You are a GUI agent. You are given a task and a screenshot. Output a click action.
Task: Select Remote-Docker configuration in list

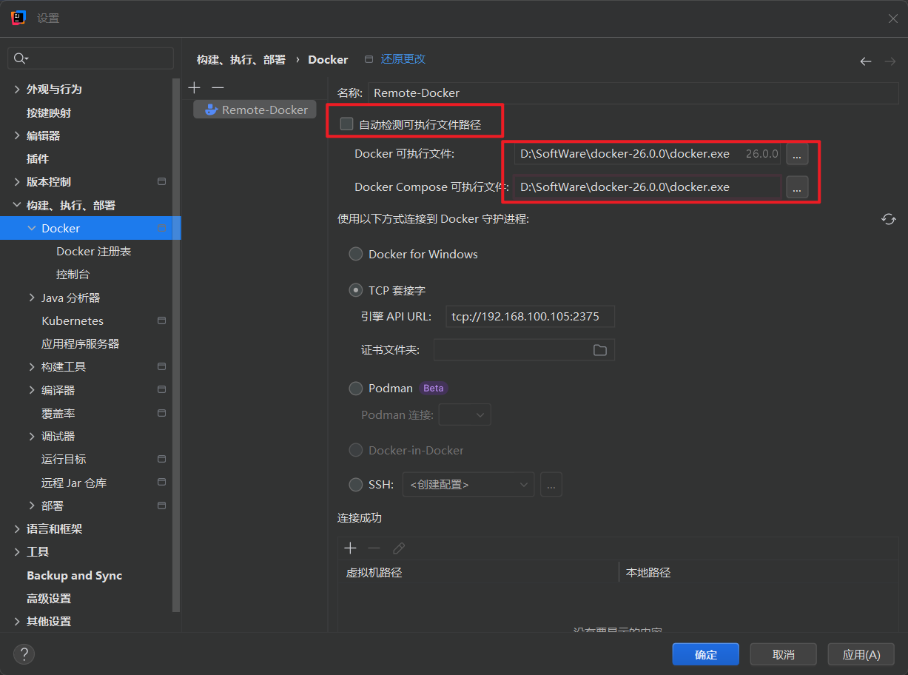pyautogui.click(x=255, y=110)
